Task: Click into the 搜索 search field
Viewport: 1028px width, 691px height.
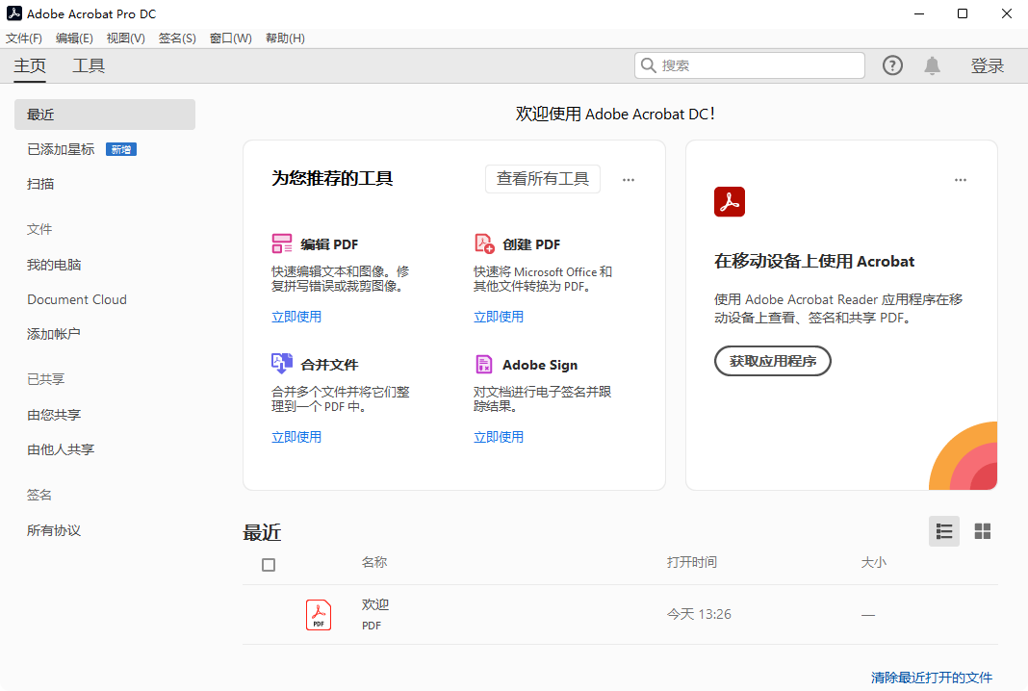Action: tap(750, 65)
